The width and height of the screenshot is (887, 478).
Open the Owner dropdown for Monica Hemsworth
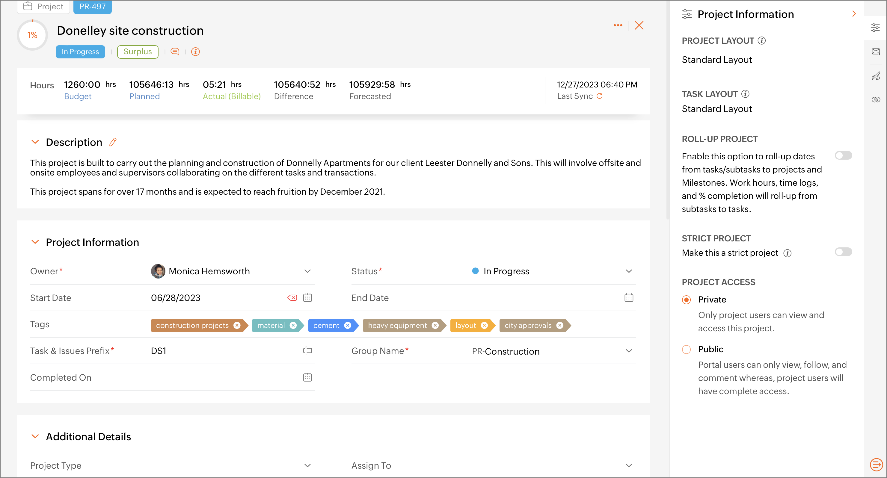click(x=307, y=271)
